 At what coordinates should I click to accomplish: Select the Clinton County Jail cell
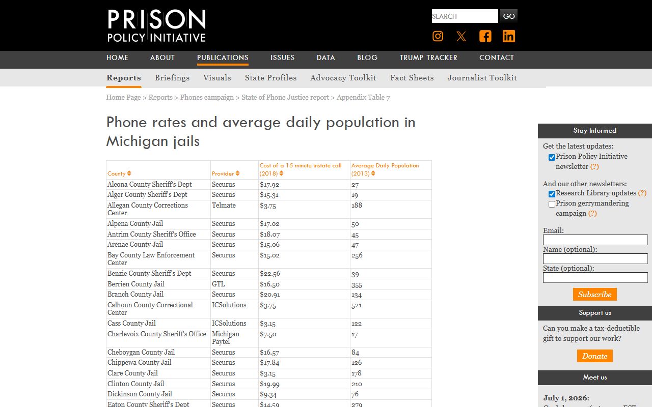tap(158, 384)
